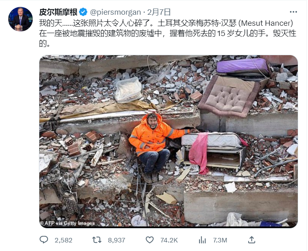Open the tweet's three-dot more menu
Viewport: 308px width, 251px height.
[x=293, y=12]
